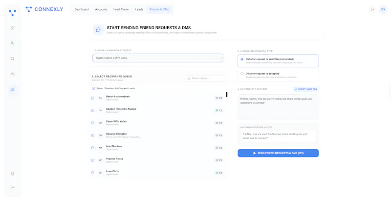Go to the Lead Finder tab
391x199 pixels.
pos(121,9)
